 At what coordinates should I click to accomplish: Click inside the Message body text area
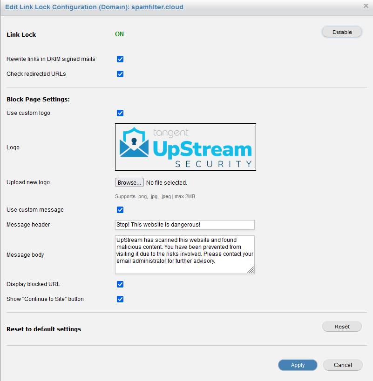184,254
